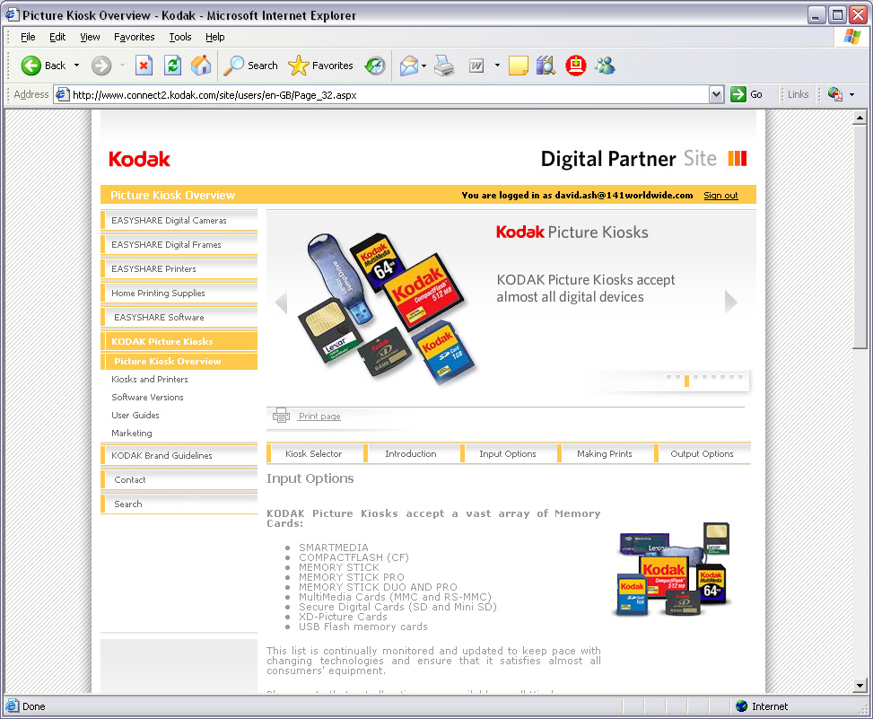Open the View menu
This screenshot has height=719, width=873.
[91, 38]
